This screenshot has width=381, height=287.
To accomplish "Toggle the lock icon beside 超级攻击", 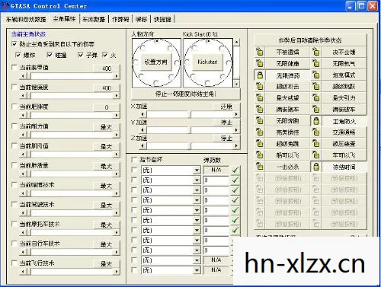I will click(x=260, y=87).
